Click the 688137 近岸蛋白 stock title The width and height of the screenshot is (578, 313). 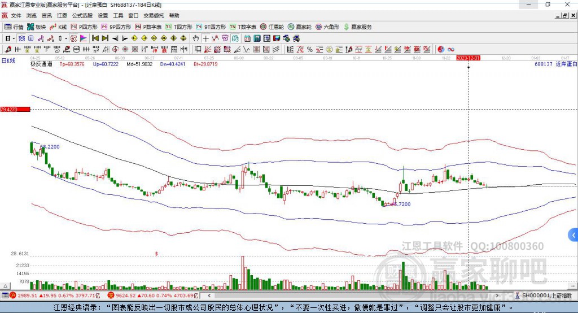coord(556,64)
